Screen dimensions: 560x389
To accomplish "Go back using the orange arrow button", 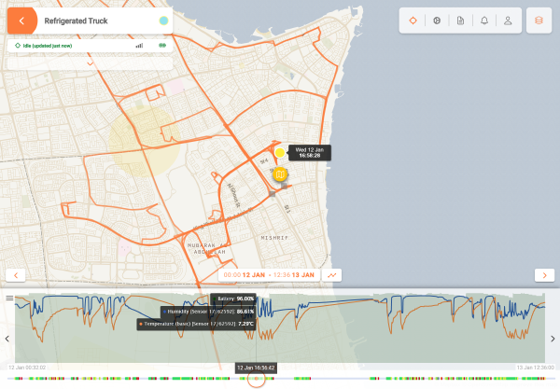I will 22,21.
